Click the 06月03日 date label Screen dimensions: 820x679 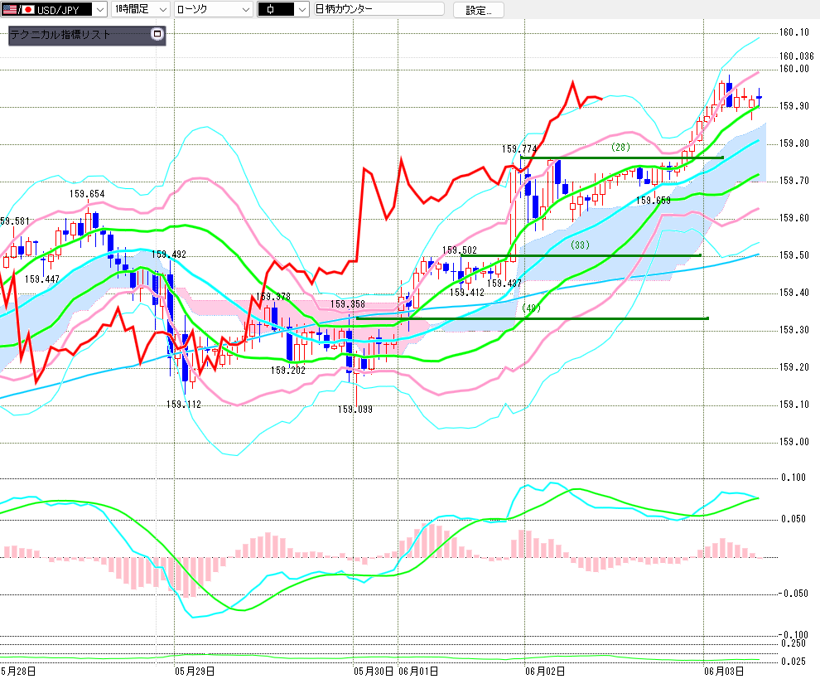724,672
